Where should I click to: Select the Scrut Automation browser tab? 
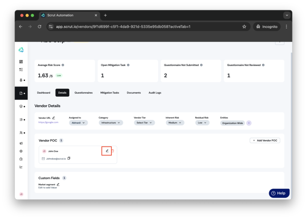pos(70,15)
